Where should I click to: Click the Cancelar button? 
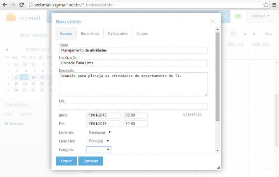pos(91,161)
